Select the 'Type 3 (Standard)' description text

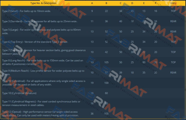pos(40,21)
